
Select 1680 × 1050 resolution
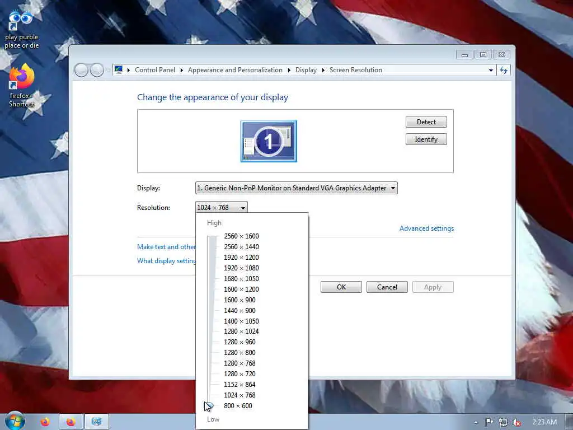tap(241, 279)
